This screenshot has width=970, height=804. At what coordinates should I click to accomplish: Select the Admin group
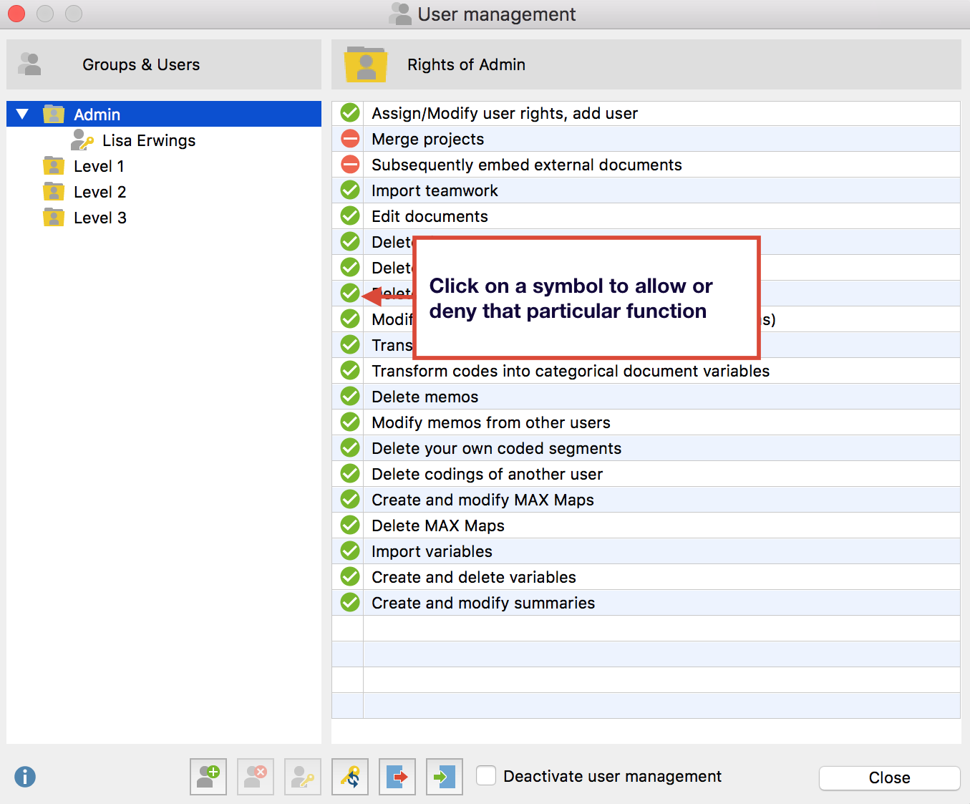coord(164,115)
